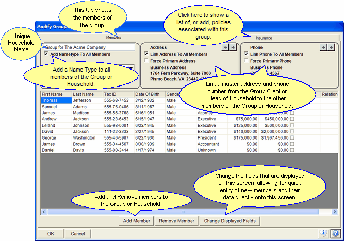Screen dimensions: 344x241
Task: Uncheck Link Address To All Members
Action: click(146, 54)
